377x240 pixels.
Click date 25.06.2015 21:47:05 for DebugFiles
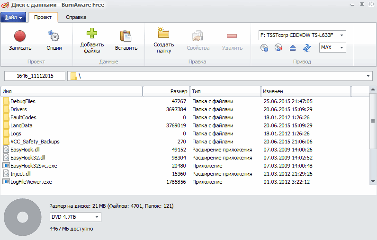pyautogui.click(x=288, y=101)
